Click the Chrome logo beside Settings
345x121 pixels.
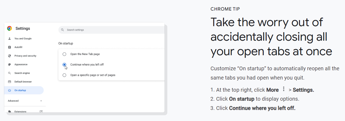coord(10,29)
